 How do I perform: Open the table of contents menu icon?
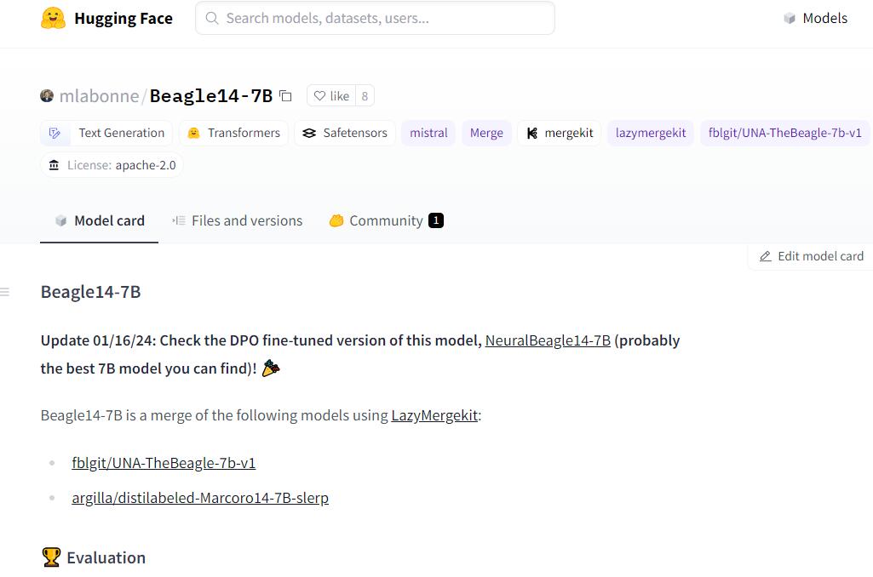[x=5, y=292]
